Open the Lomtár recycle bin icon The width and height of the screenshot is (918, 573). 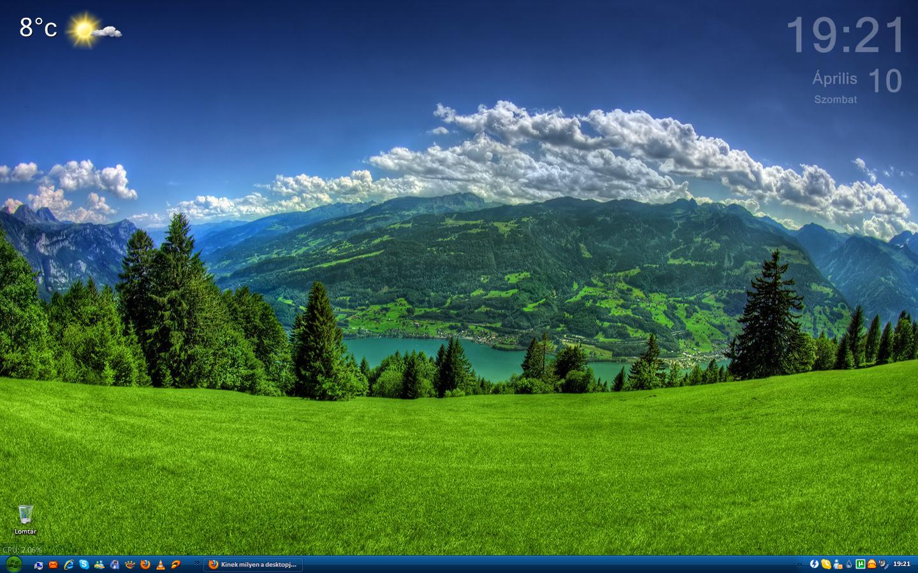25,520
